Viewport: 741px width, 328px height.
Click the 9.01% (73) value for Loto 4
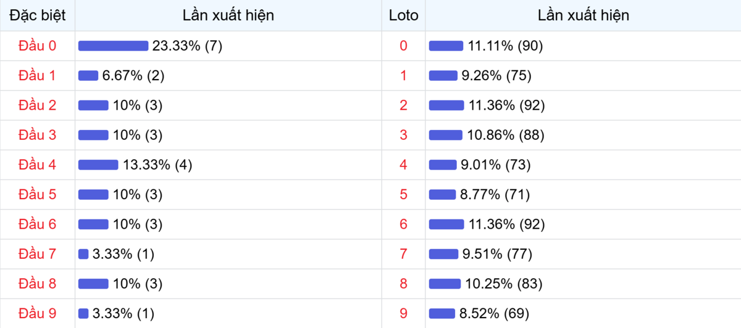click(500, 165)
